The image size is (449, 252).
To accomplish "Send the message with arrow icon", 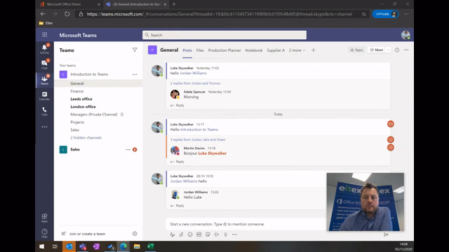I will pos(386,234).
